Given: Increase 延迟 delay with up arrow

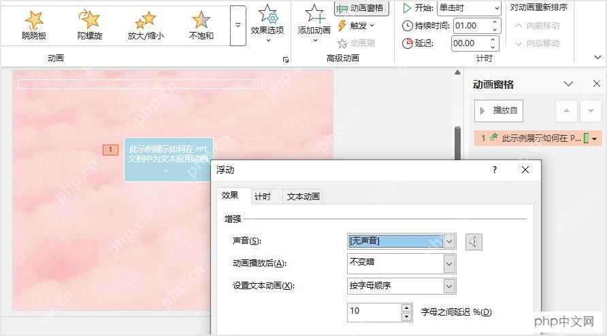Looking at the screenshot, I should [493, 40].
